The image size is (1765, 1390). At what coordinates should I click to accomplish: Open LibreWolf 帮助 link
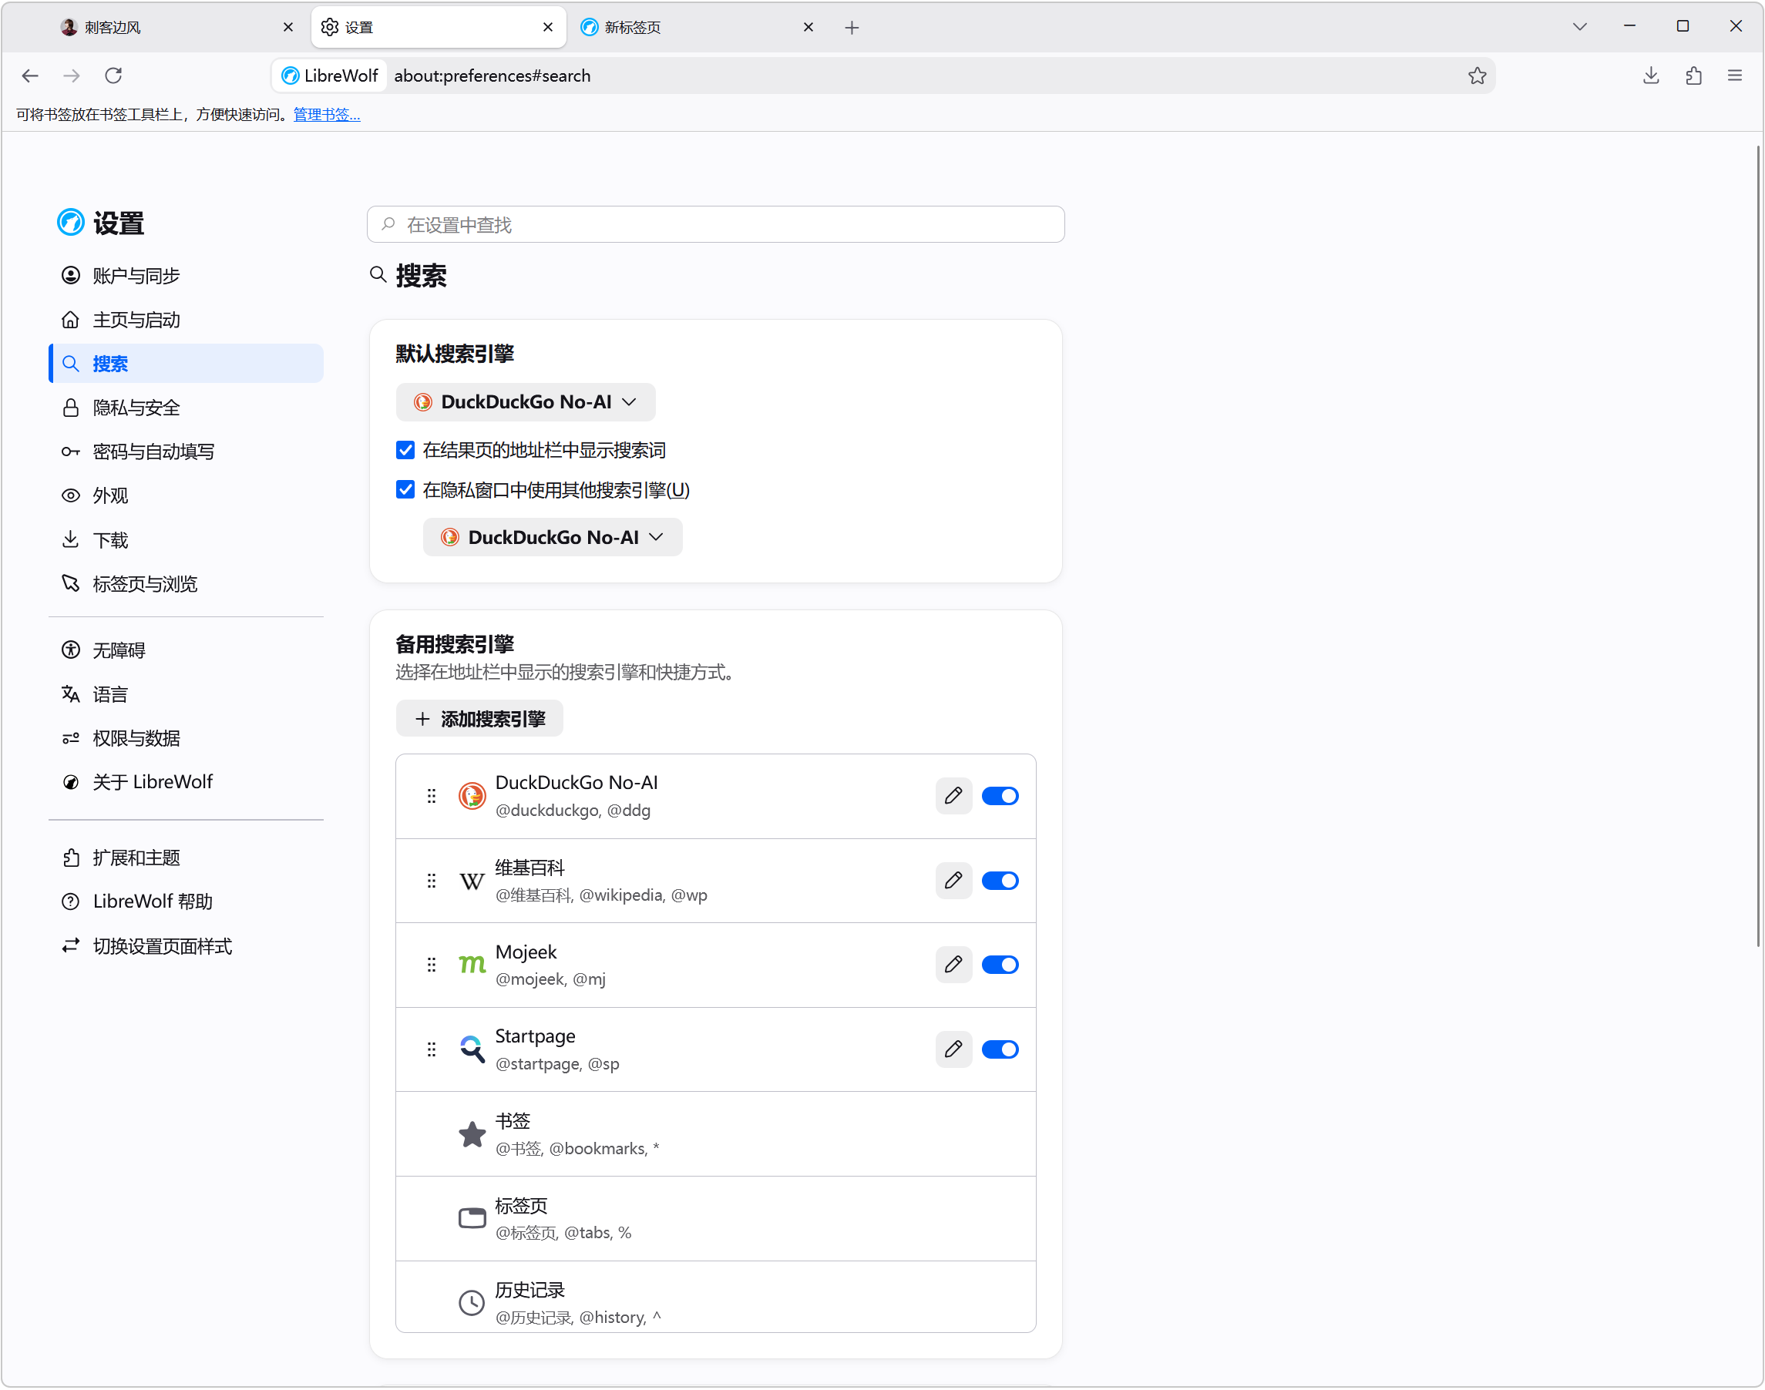tap(187, 901)
